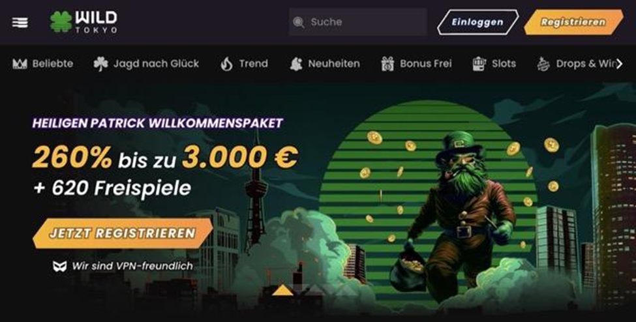This screenshot has width=636, height=322.
Task: Select the shamrock Jagd nach Glück icon
Action: tap(100, 64)
